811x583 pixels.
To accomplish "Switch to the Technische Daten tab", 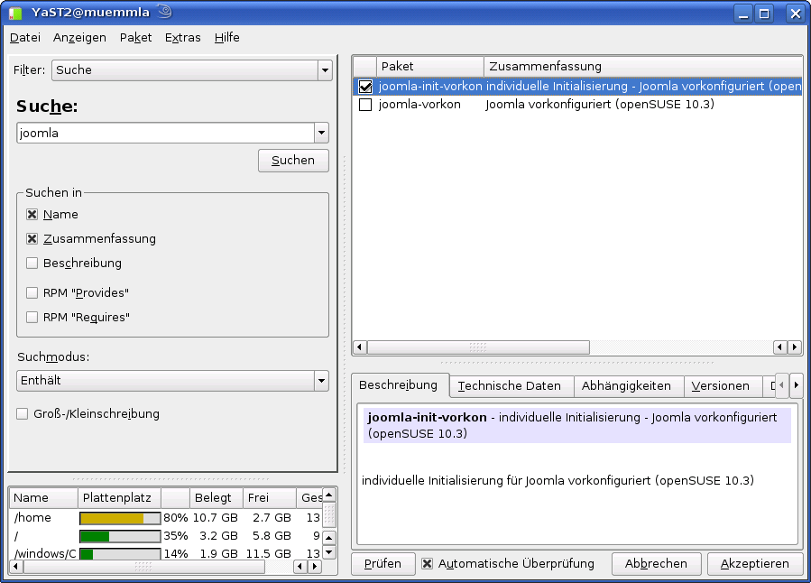I will tap(511, 386).
